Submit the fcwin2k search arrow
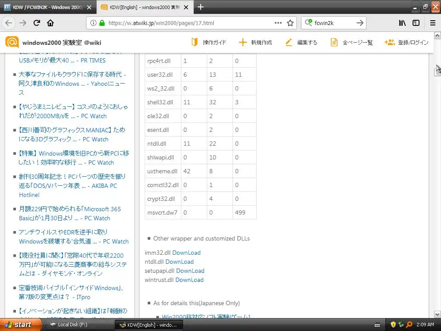This screenshot has width=441, height=331. [x=360, y=23]
